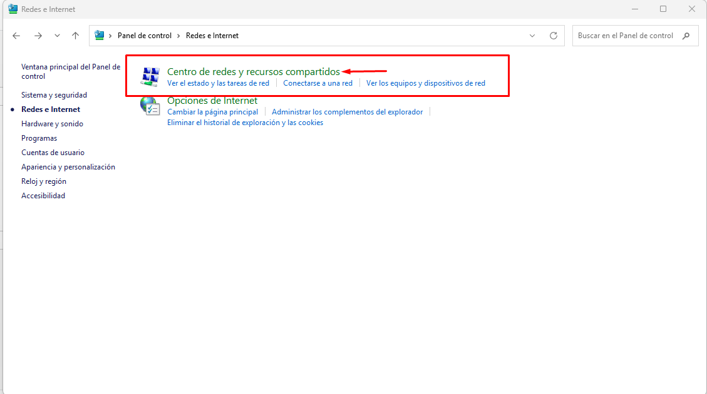Open the recent locations dropdown chevron

[x=57, y=36]
